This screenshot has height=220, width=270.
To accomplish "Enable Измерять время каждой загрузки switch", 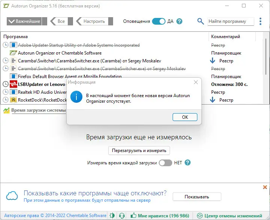I will (x=165, y=163).
